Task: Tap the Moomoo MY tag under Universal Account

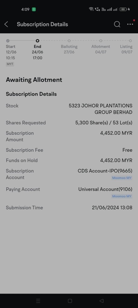Action: point(122,196)
